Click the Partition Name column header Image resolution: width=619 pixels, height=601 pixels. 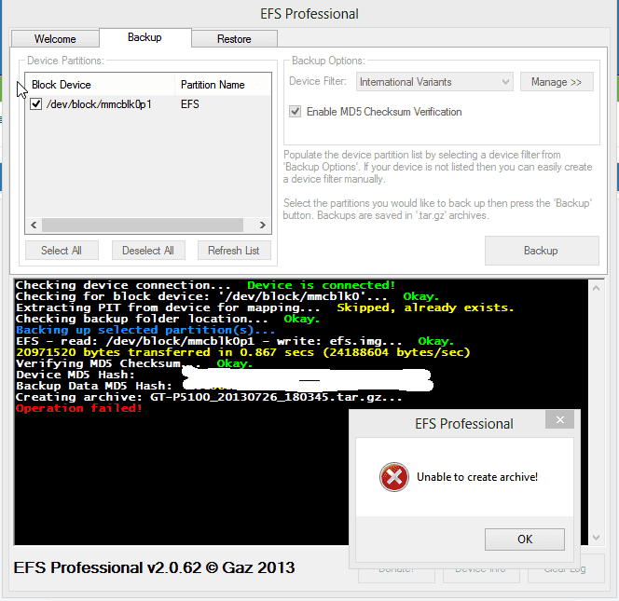coord(223,85)
